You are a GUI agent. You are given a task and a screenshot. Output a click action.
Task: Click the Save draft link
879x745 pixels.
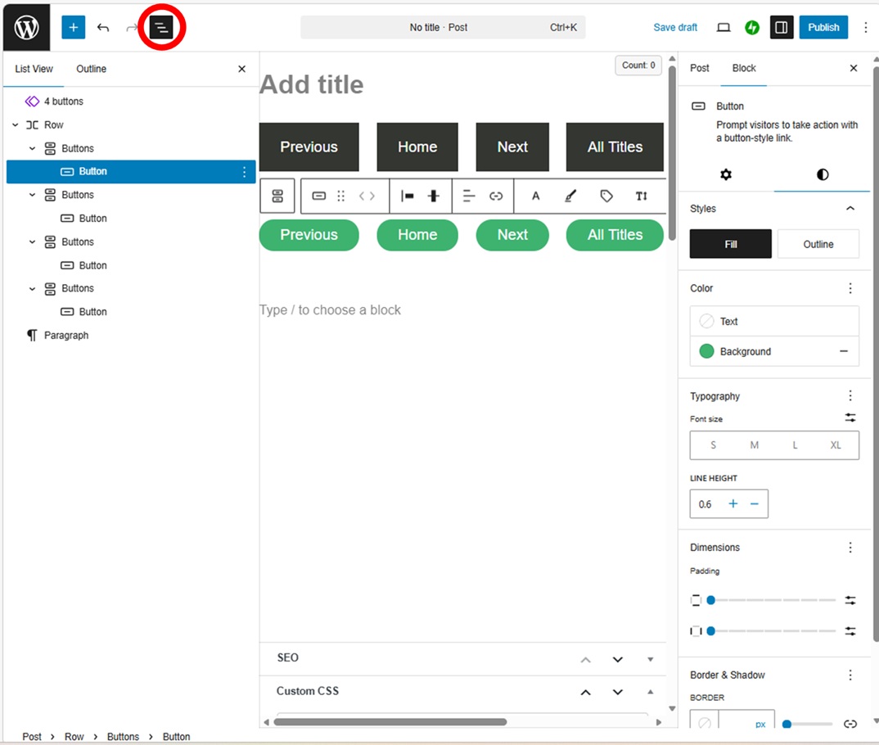[x=675, y=28]
